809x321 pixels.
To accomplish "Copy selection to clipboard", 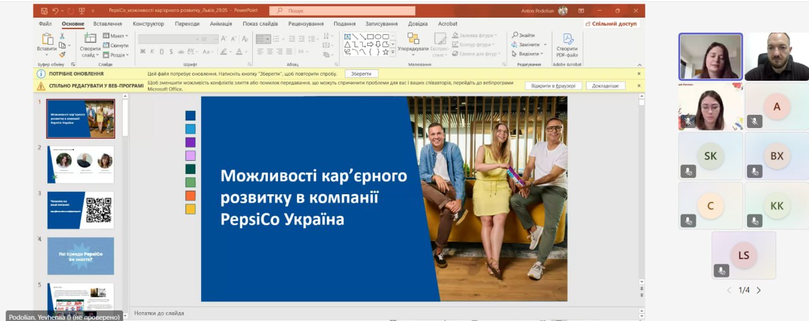I will (62, 45).
